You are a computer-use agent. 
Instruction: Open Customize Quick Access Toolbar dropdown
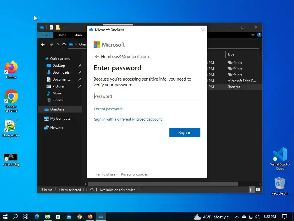(63, 28)
